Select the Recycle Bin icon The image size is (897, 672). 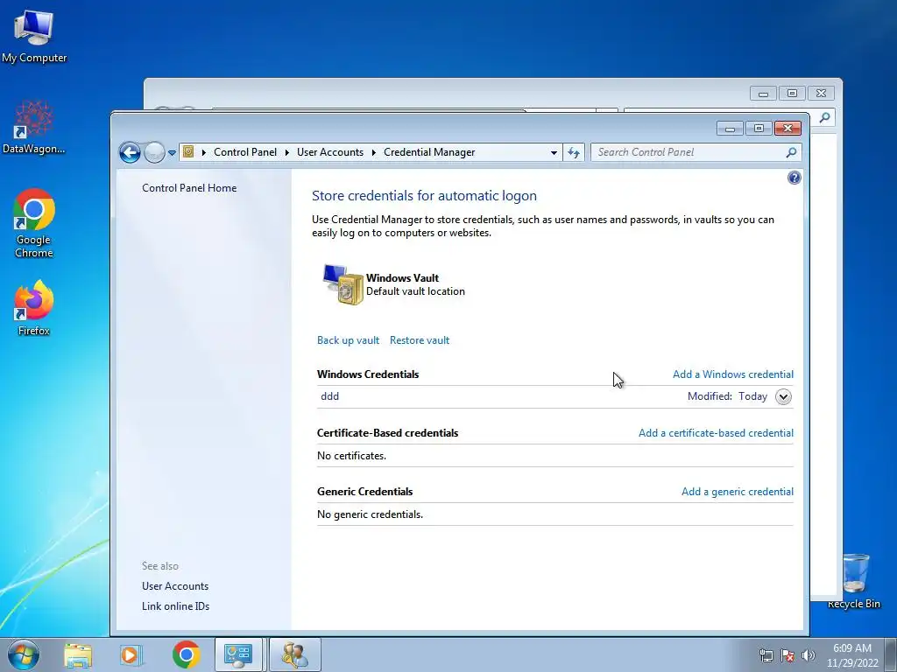tap(854, 582)
